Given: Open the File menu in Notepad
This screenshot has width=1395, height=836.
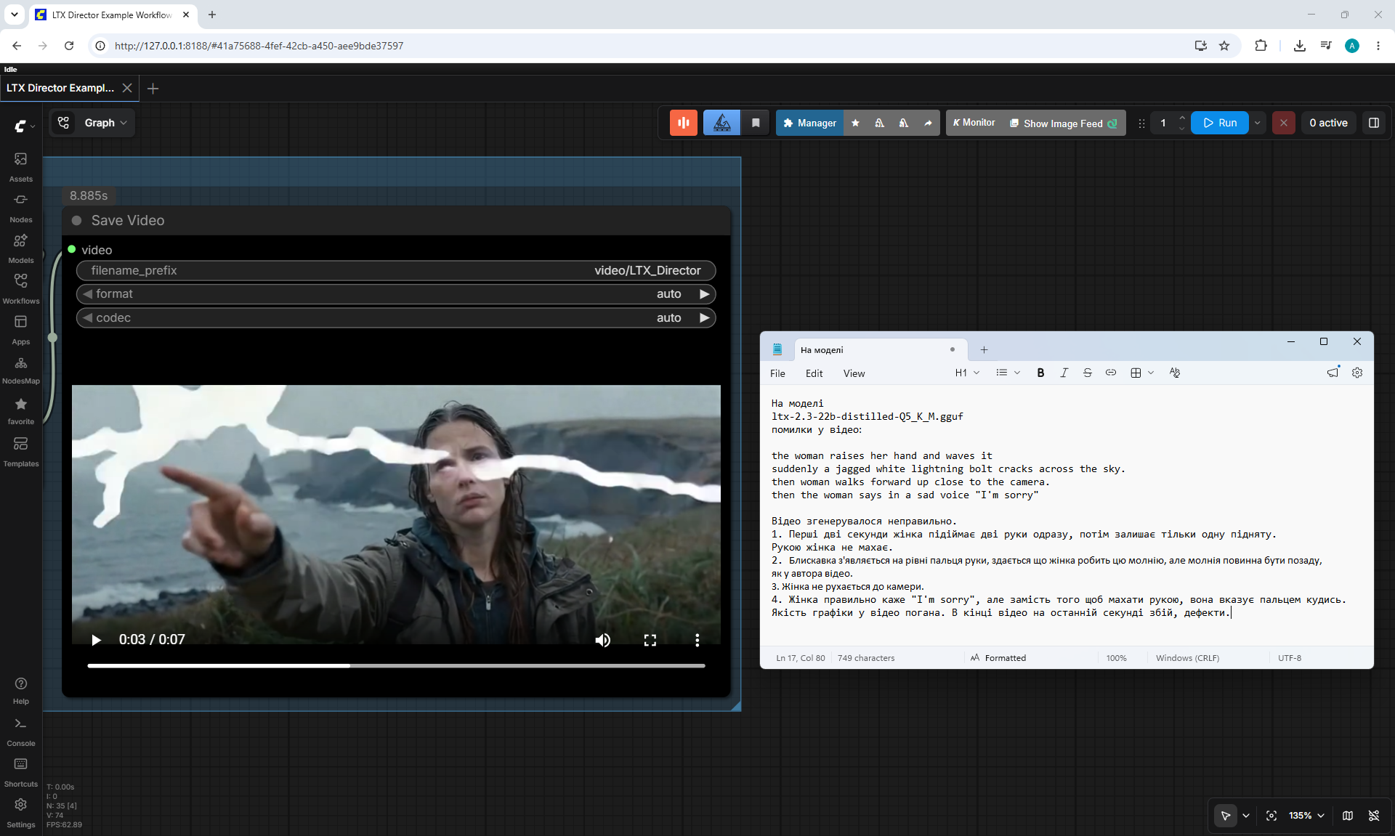Looking at the screenshot, I should click(777, 373).
